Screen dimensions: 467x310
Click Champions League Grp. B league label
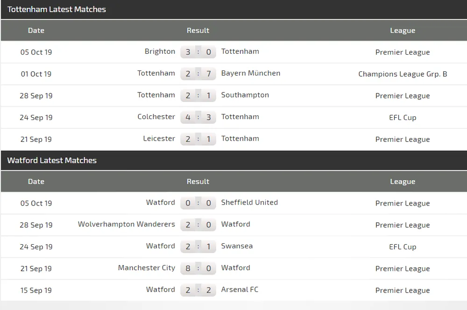(x=403, y=74)
